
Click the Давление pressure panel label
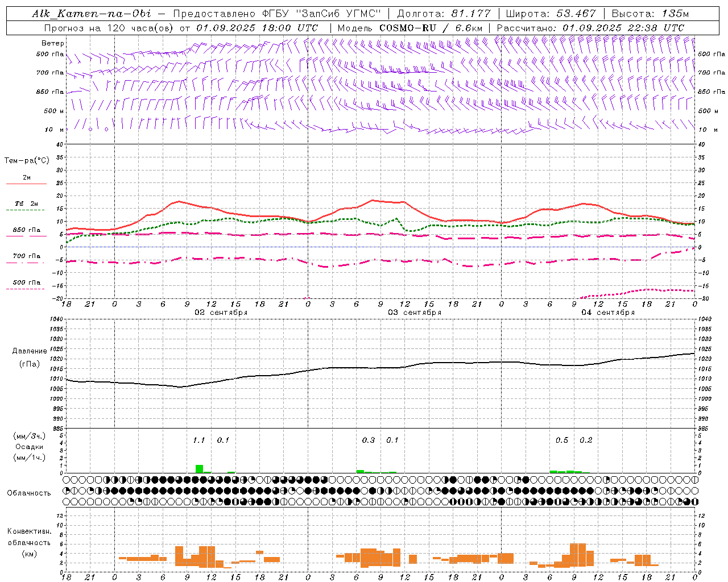pyautogui.click(x=29, y=351)
